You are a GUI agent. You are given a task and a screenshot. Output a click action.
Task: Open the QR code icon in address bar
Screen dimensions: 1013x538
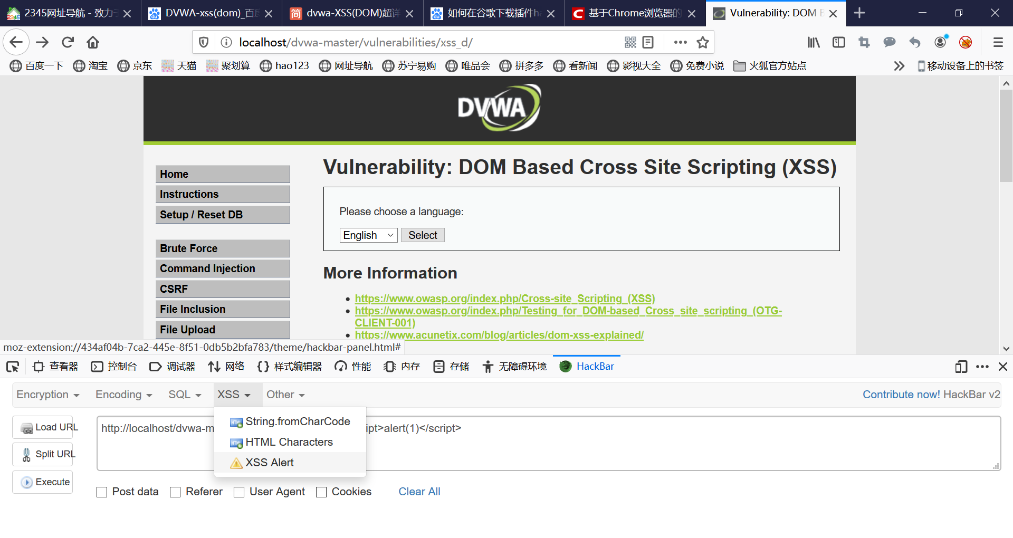[630, 42]
